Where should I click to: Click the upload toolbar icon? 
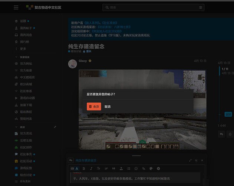coord(121,169)
